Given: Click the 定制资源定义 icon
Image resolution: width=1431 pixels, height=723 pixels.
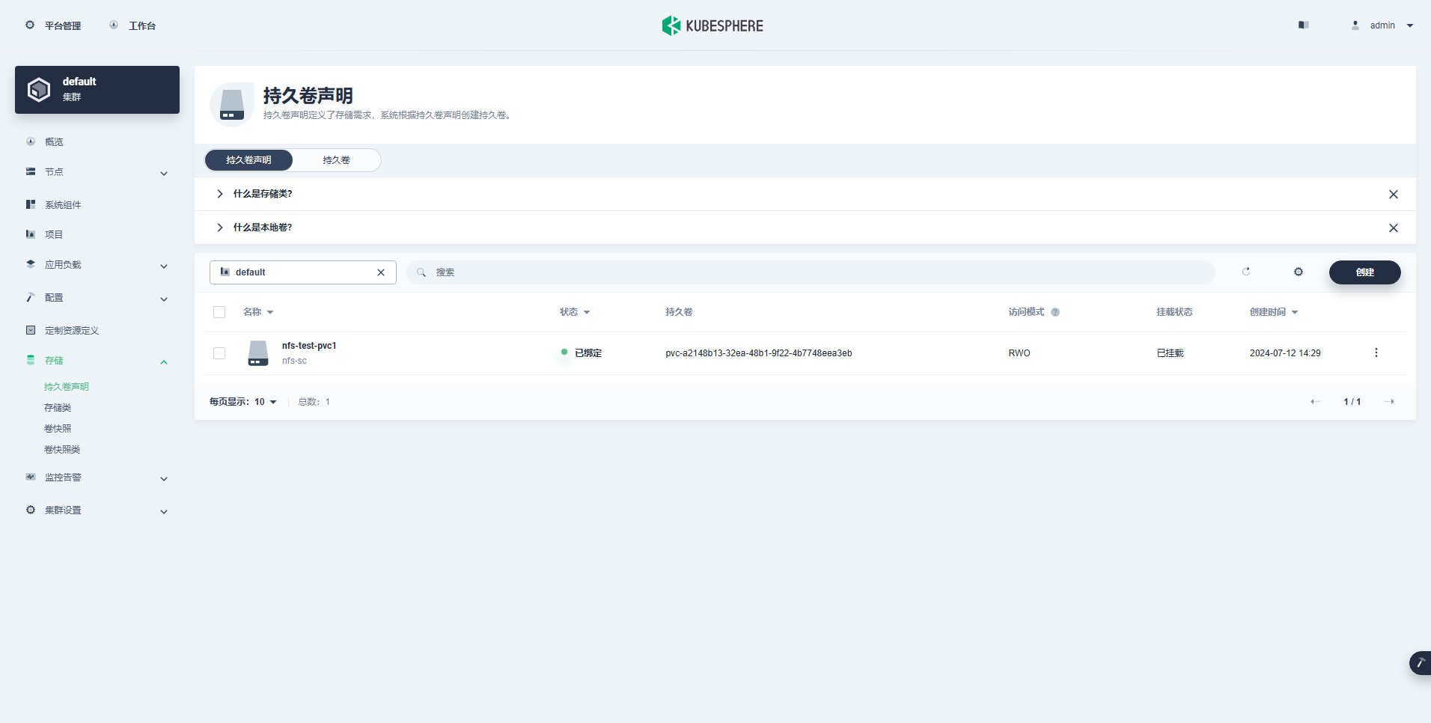Looking at the screenshot, I should point(31,330).
